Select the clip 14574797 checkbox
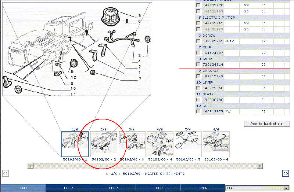Viewport: 294px width, 192px height. point(198,53)
